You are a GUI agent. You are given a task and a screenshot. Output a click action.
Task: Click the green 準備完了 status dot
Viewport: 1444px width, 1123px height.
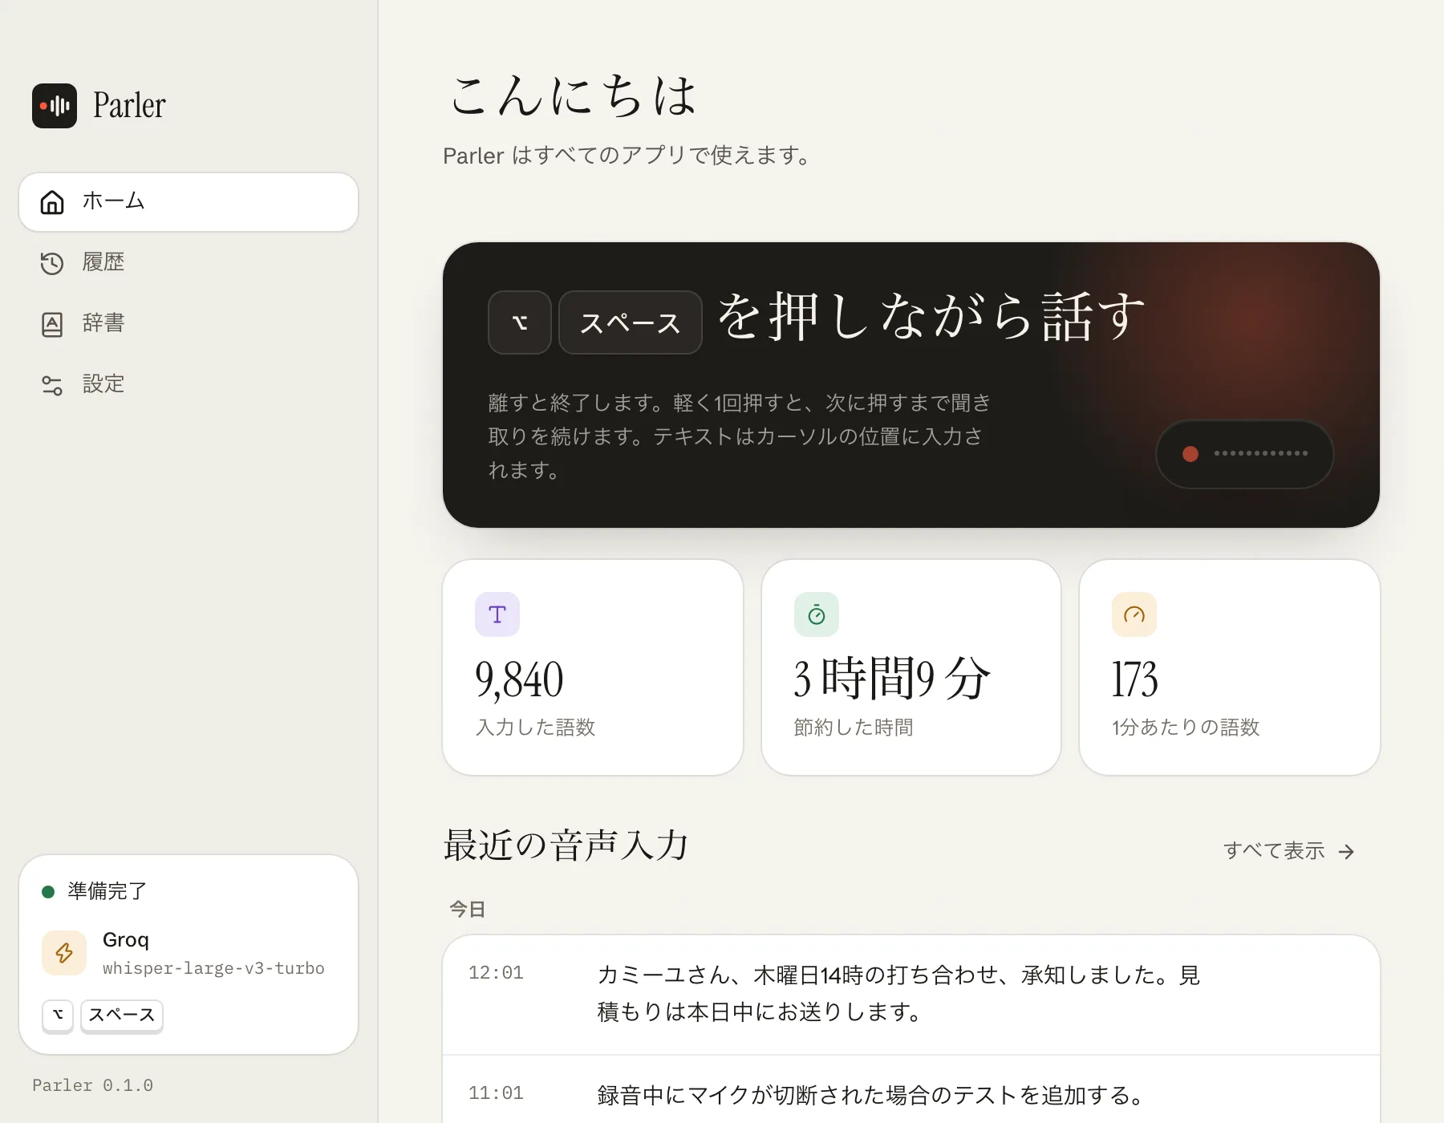click(48, 891)
